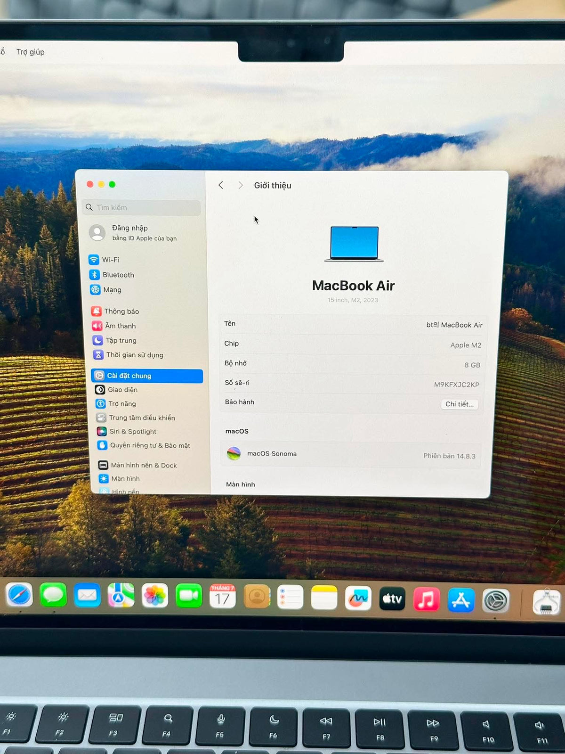The height and width of the screenshot is (754, 565).
Task: Click the Tìm kiếm search field
Action: (x=142, y=207)
